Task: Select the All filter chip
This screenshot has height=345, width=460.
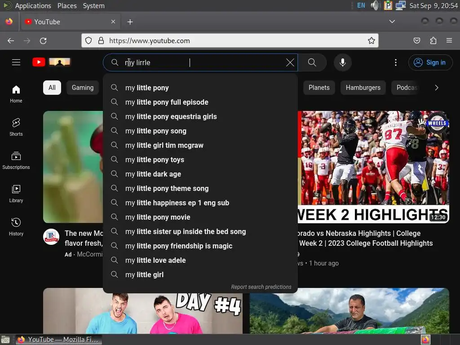Action: click(x=52, y=88)
